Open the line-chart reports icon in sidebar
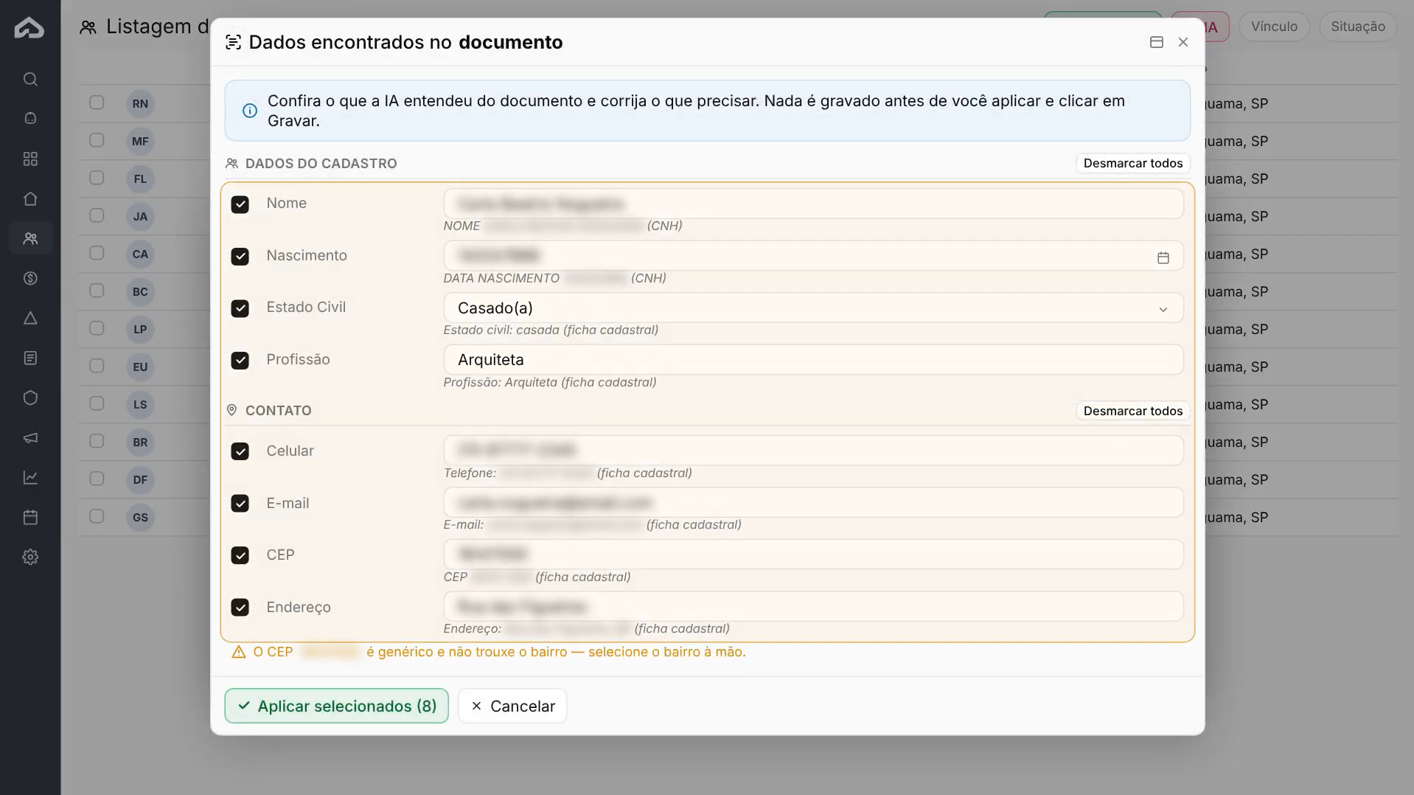 coord(30,477)
